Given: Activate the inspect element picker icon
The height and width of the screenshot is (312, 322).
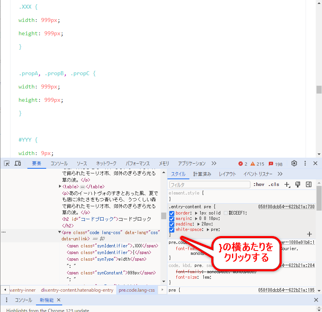Looking at the screenshot, I should click(7, 163).
